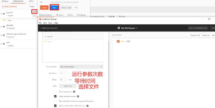Open the Trash link
This screenshot has width=215, height=108.
tap(32, 7)
